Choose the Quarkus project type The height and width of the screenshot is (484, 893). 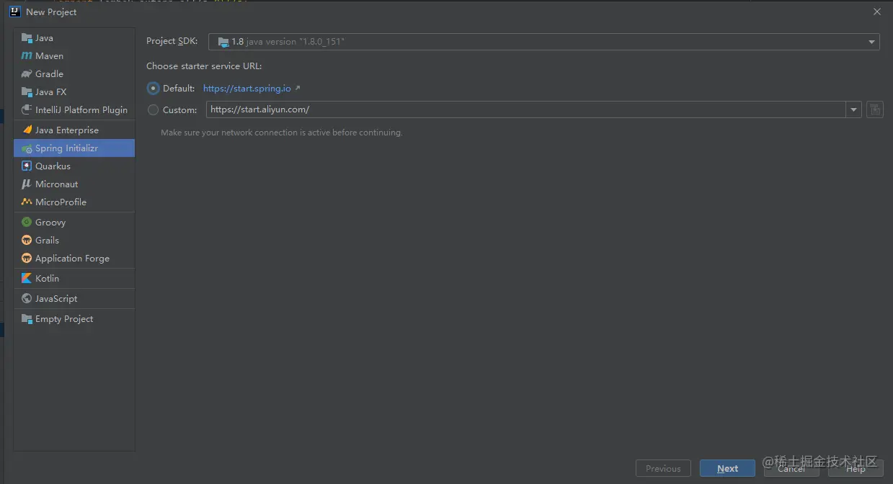74,166
